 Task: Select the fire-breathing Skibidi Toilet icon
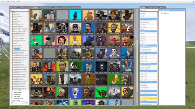(36, 54)
